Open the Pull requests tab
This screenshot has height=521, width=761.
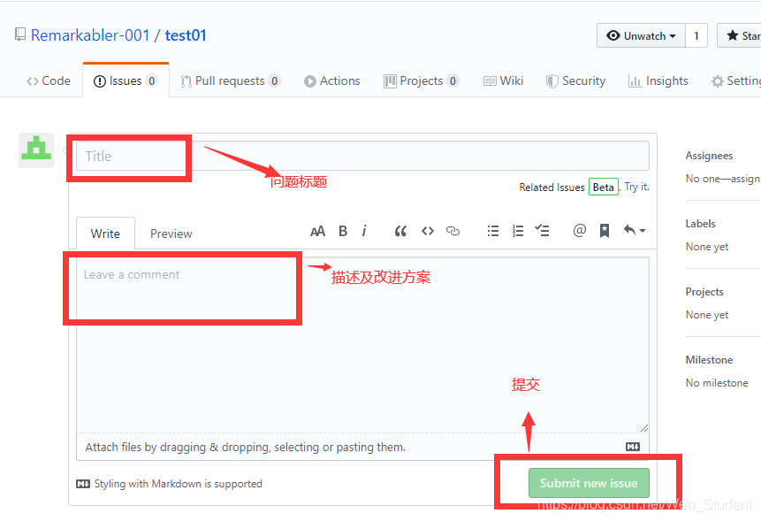231,80
